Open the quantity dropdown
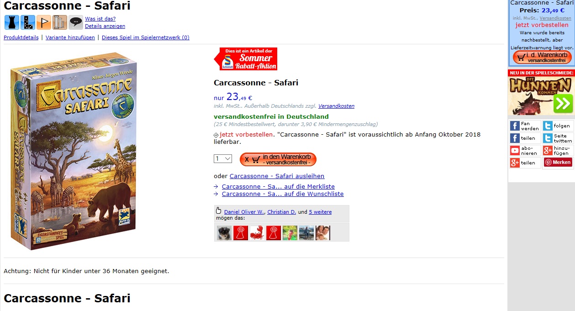Screen dimensions: 575x311 (223, 158)
